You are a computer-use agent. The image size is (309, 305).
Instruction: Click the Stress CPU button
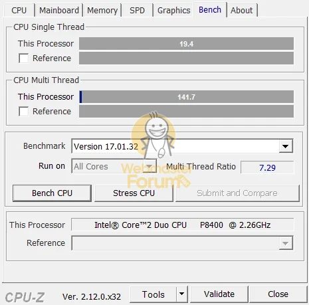(134, 193)
